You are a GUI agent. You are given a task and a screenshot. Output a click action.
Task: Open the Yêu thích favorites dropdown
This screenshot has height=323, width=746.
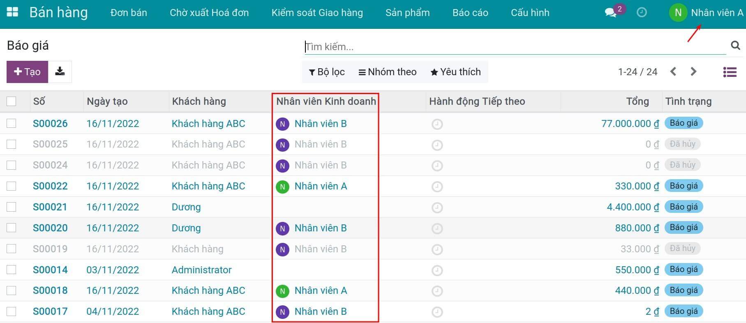455,72
